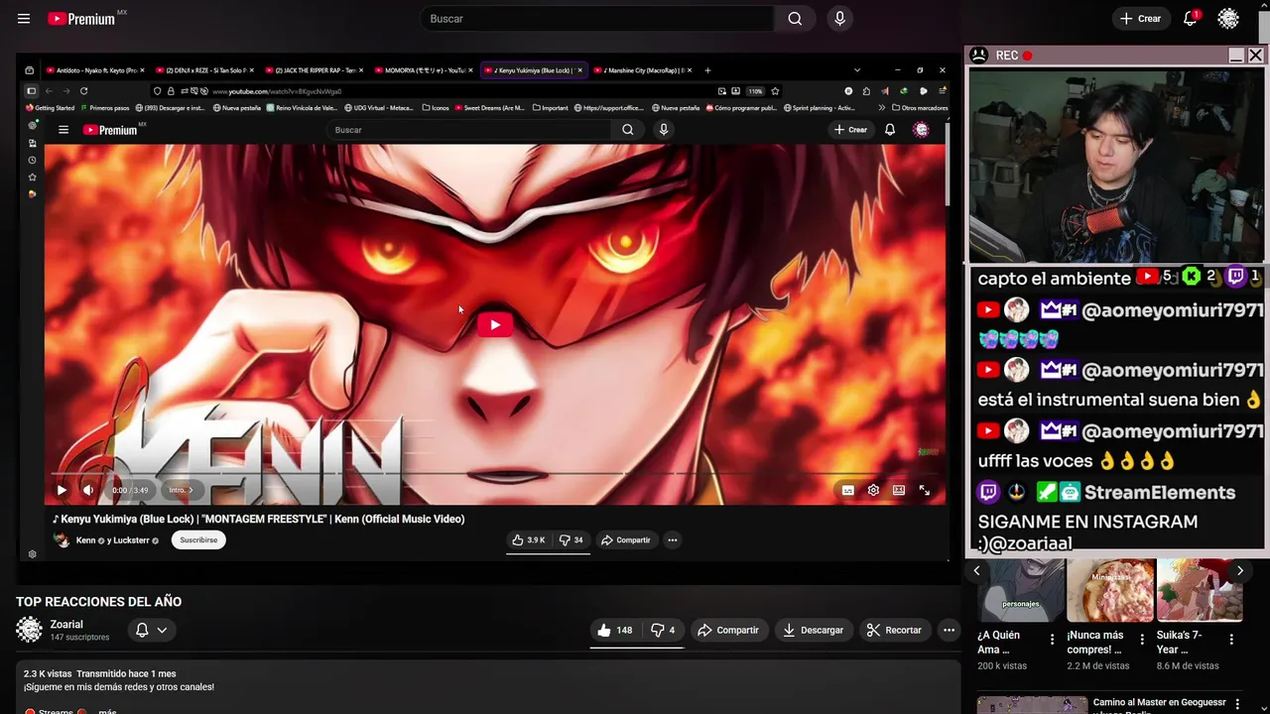Enter fullscreen on inner player
1270x714 pixels.
(924, 490)
